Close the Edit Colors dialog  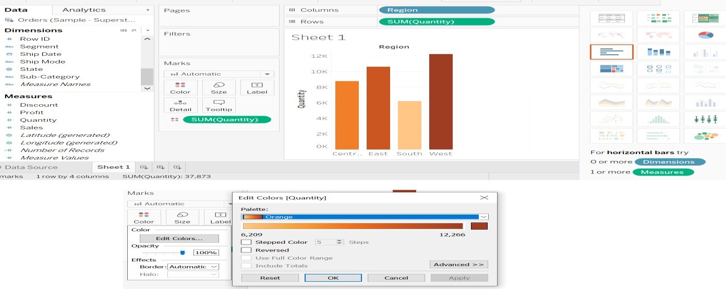click(484, 198)
